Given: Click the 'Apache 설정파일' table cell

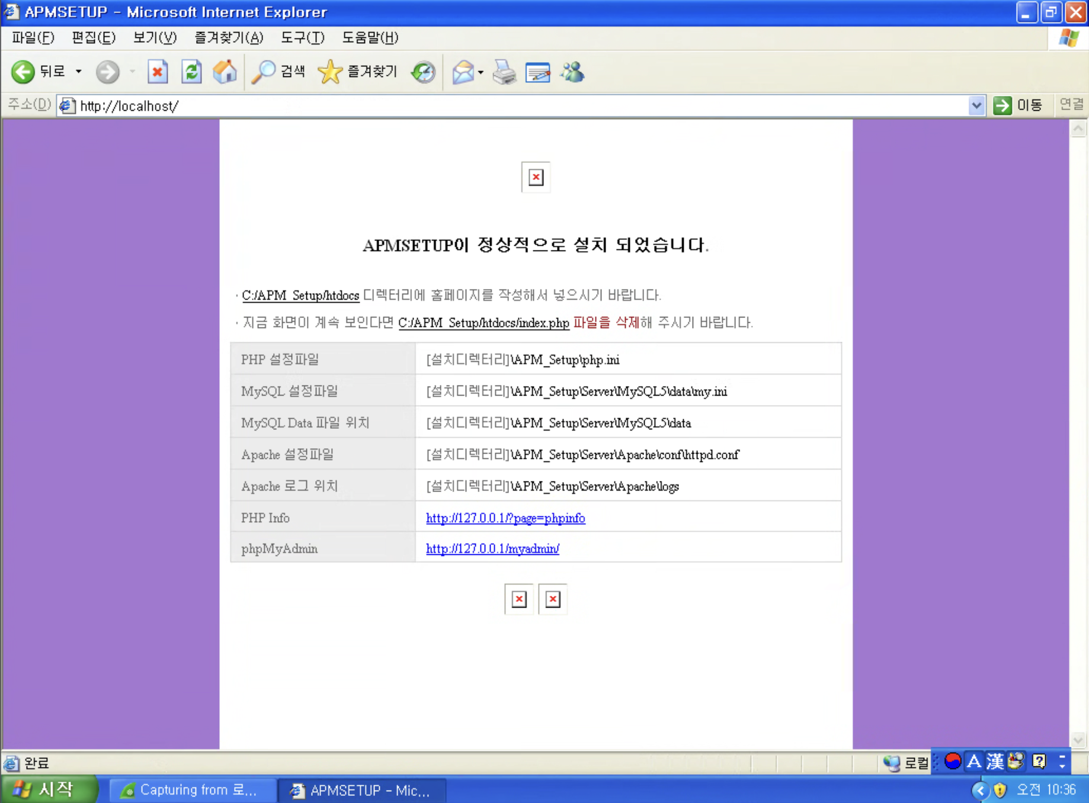Looking at the screenshot, I should point(323,454).
